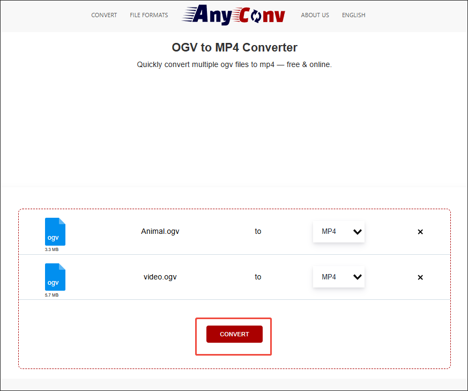Open the CONVERT menu in the header
The image size is (468, 391).
pos(104,15)
